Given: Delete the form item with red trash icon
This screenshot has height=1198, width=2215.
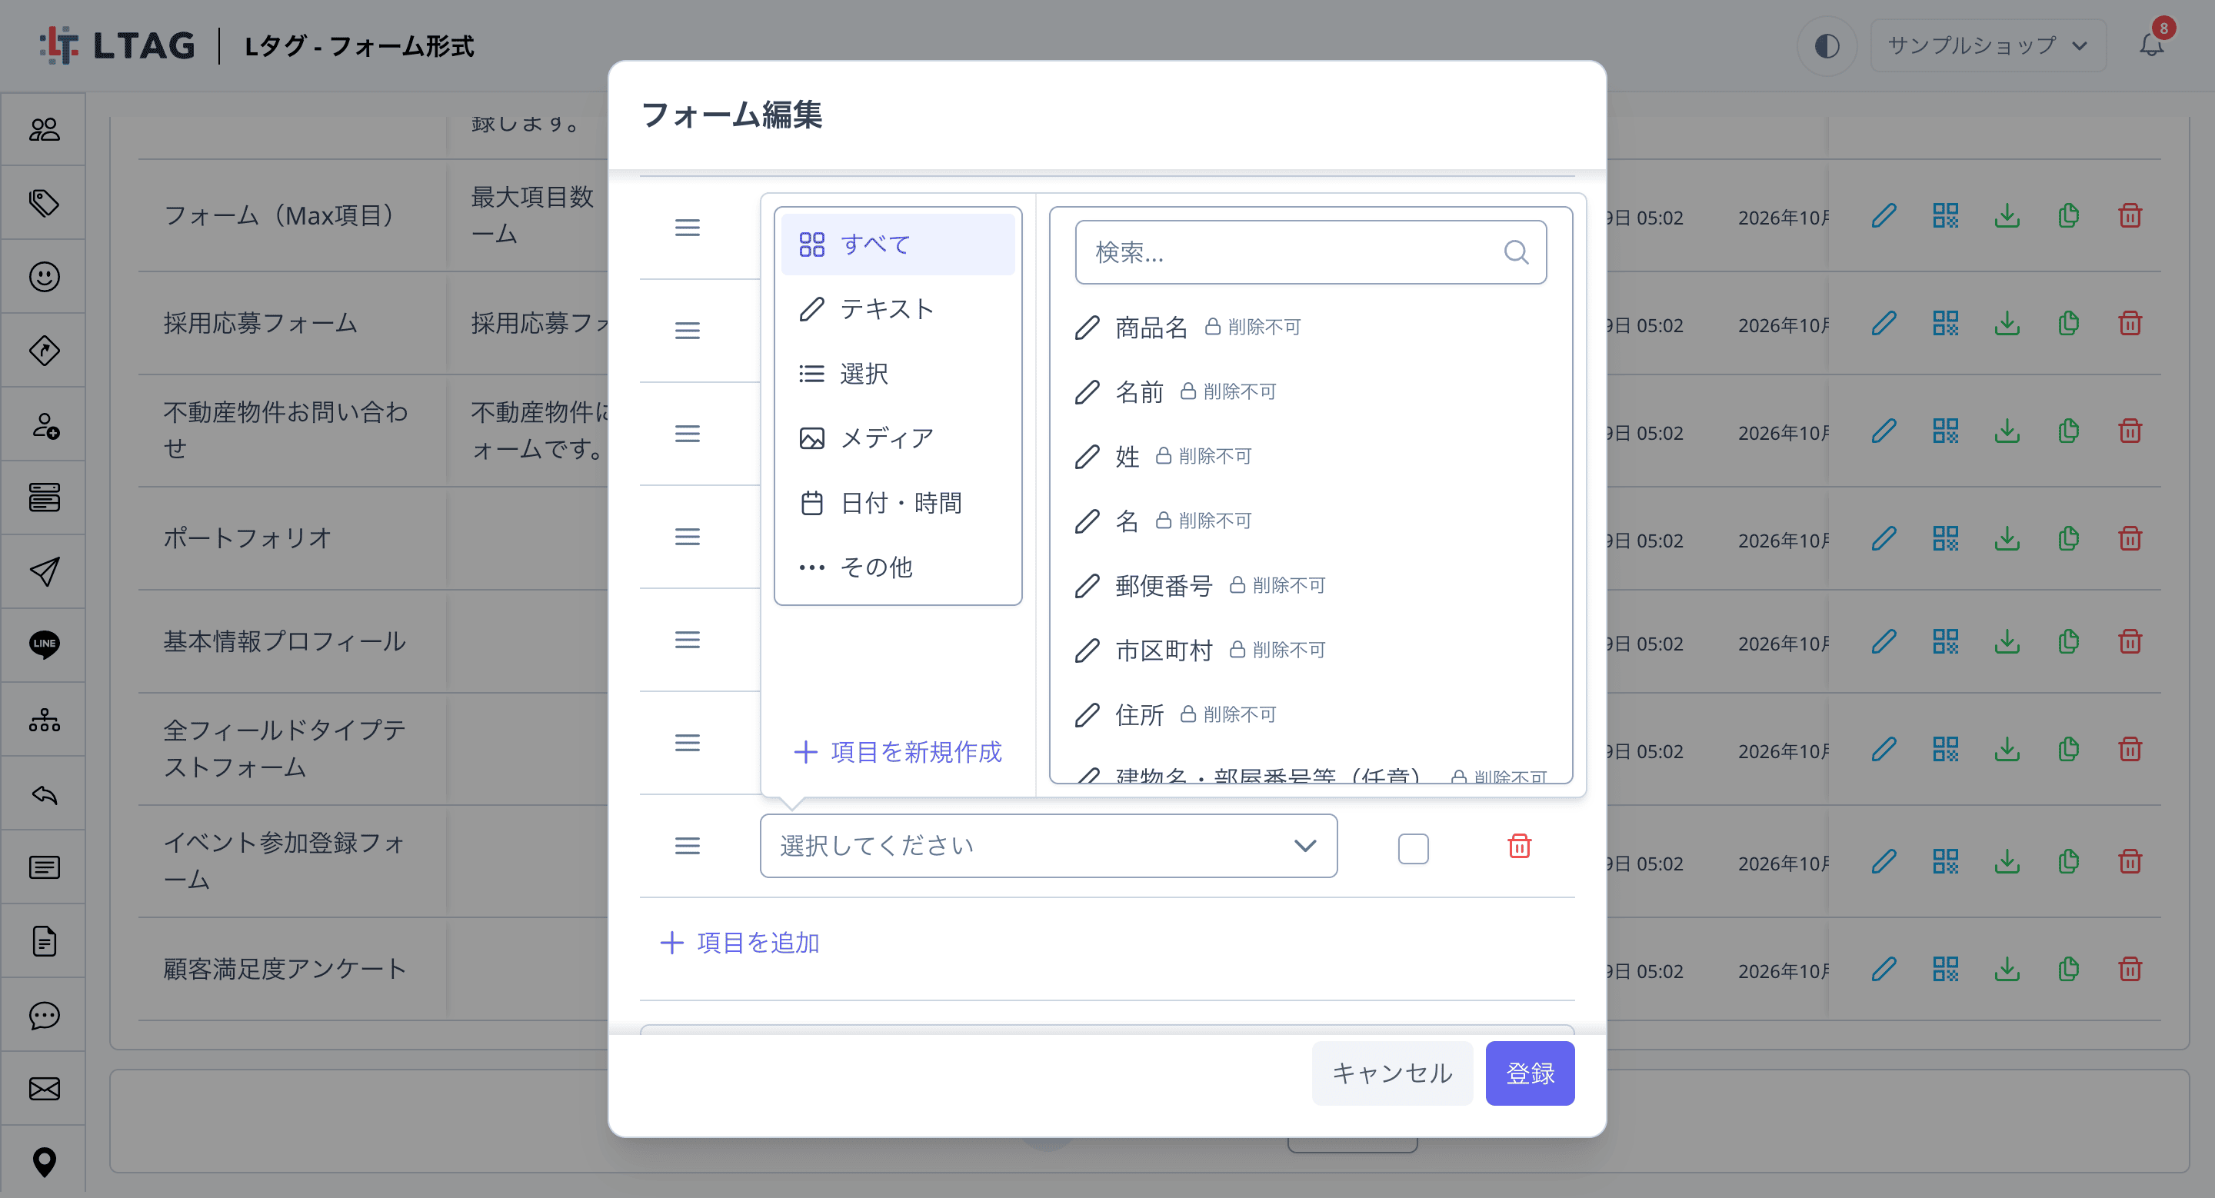Looking at the screenshot, I should click(1520, 847).
